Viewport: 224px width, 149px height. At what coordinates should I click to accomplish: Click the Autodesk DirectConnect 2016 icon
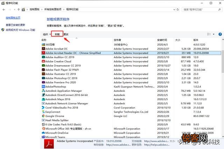(43, 95)
